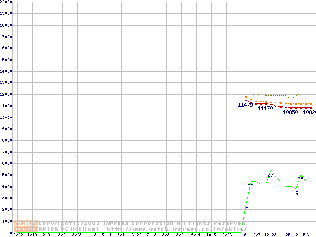
Task: Click the 12000 value on y-axis
Action: pyautogui.click(x=6, y=94)
